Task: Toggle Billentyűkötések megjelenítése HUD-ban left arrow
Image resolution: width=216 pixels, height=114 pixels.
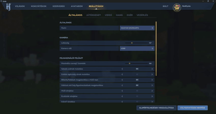Action: coord(122,80)
